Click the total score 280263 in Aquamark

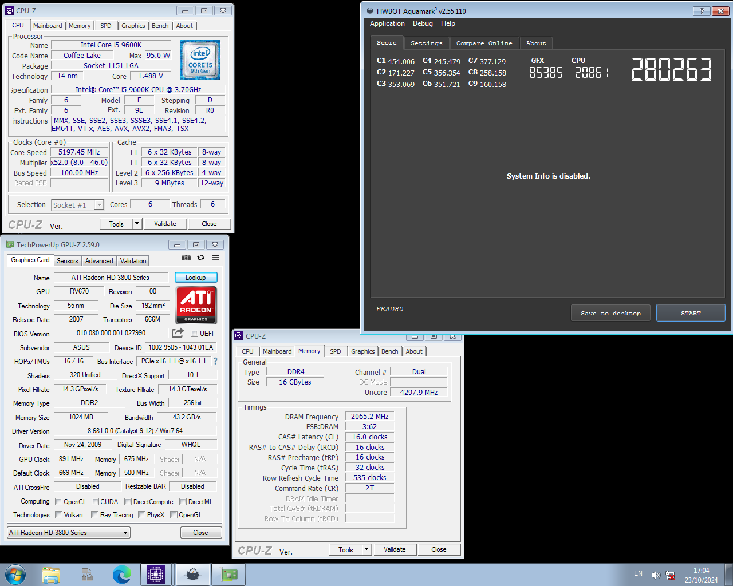click(671, 69)
